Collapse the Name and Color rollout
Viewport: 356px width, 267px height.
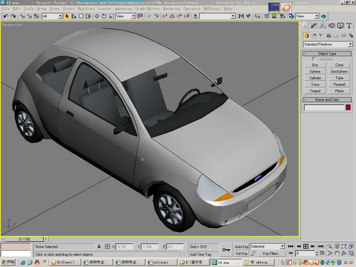pyautogui.click(x=327, y=100)
